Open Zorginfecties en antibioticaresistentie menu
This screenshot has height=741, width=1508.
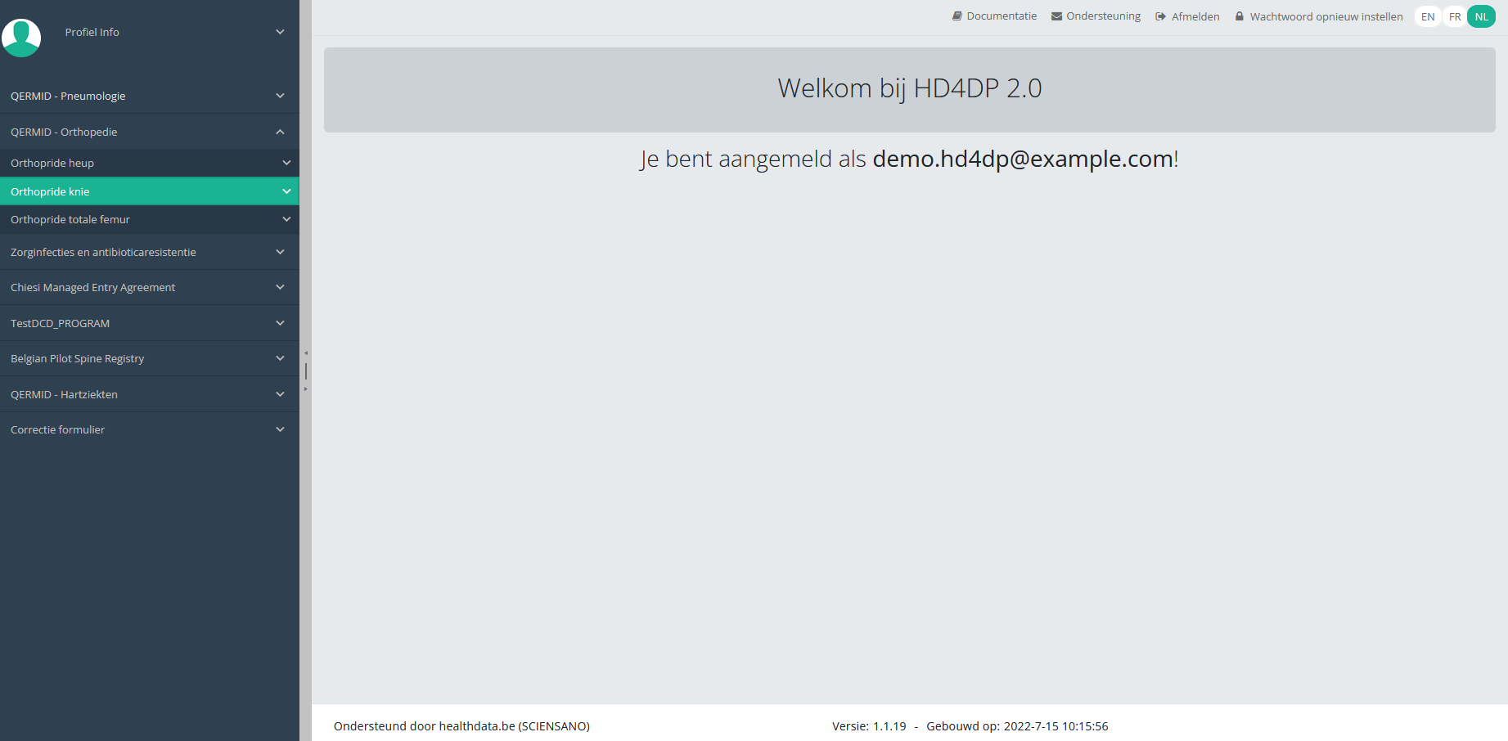coord(150,252)
